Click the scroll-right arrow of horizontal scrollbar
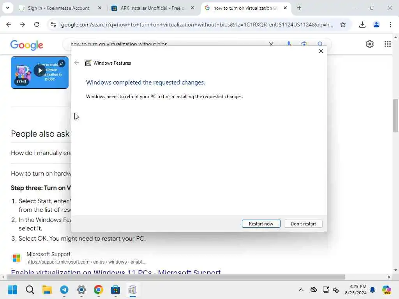The image size is (399, 299). 389,277
